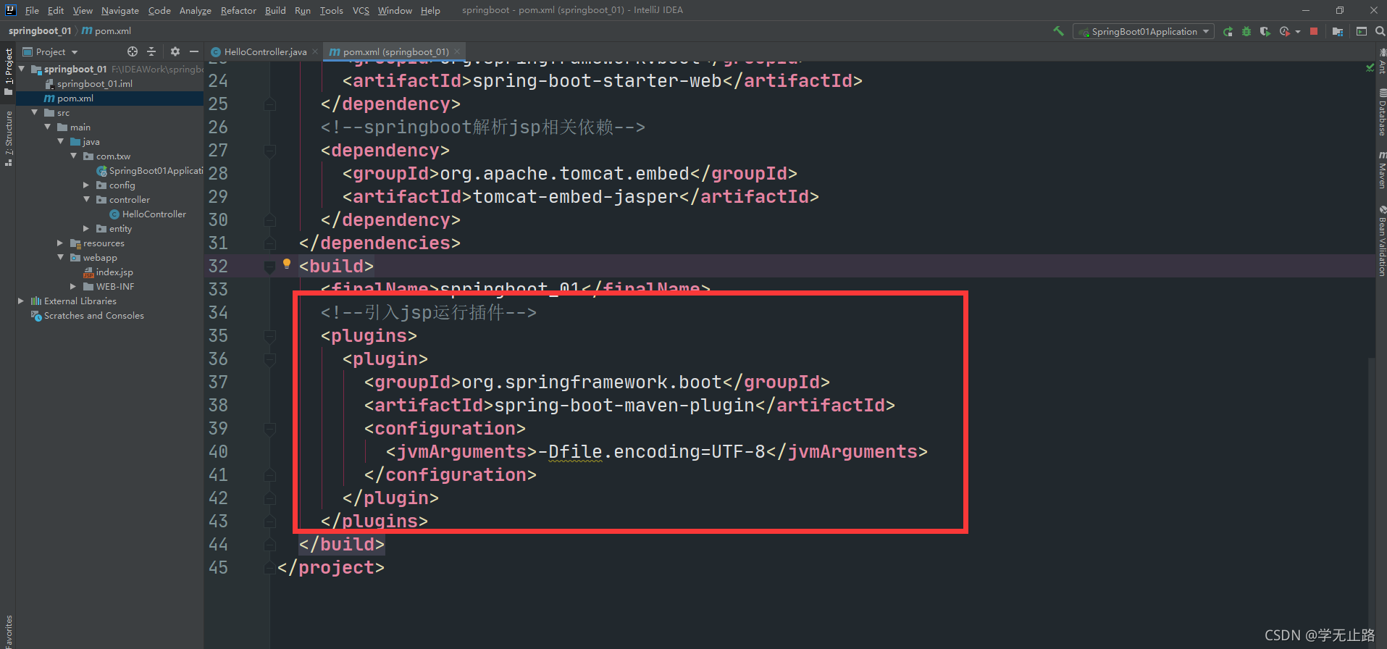The height and width of the screenshot is (649, 1387).
Task: Open the SpringBoot01Application run configuration dropdown
Action: pos(1144,31)
